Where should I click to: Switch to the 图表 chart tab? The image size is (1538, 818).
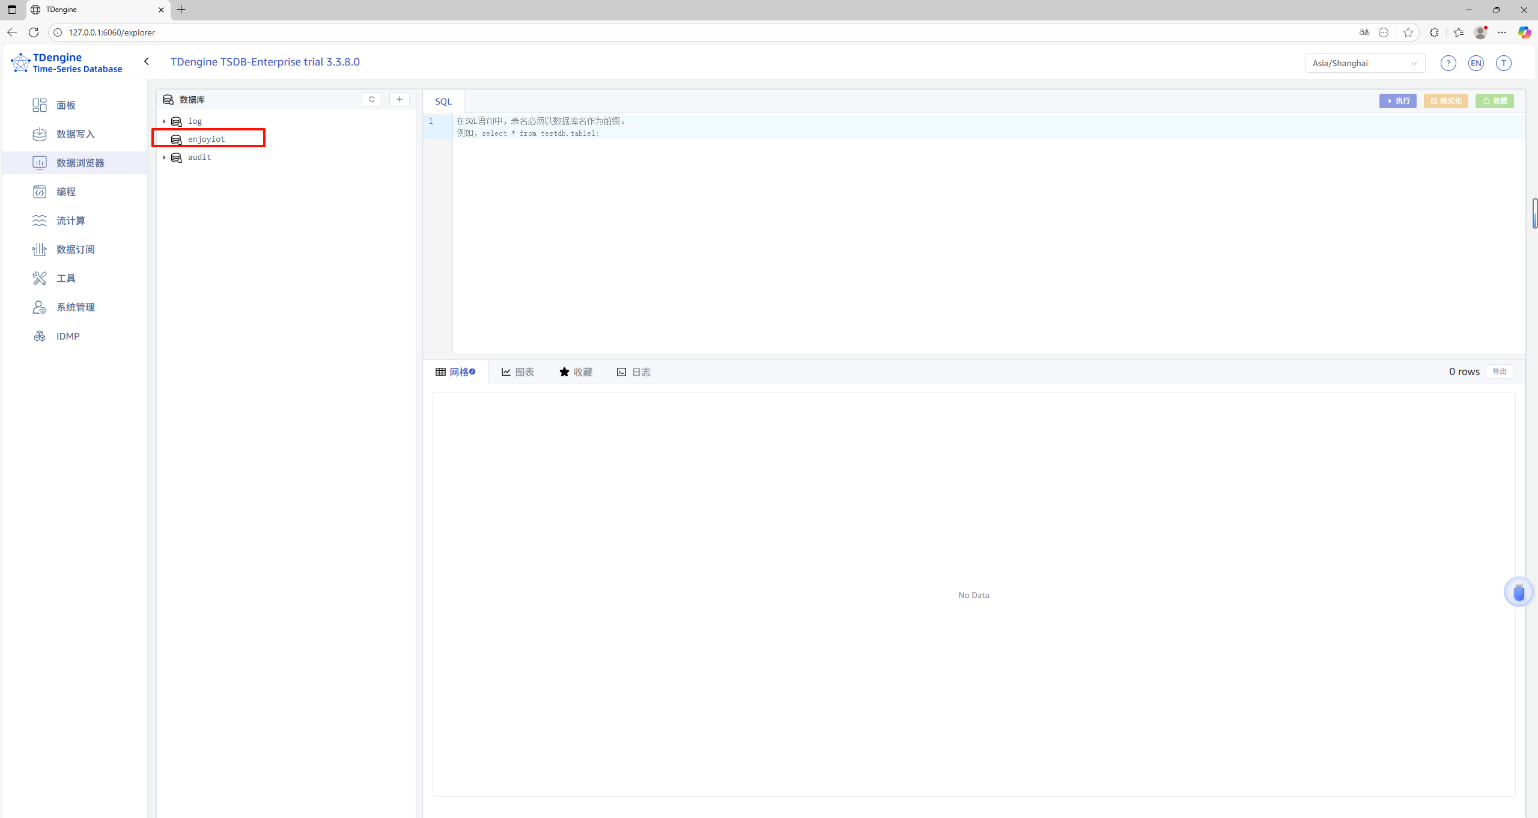click(518, 372)
